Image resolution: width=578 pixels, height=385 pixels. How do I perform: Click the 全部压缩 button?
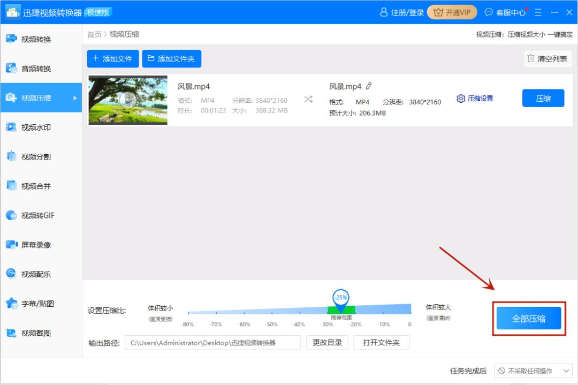[528, 318]
